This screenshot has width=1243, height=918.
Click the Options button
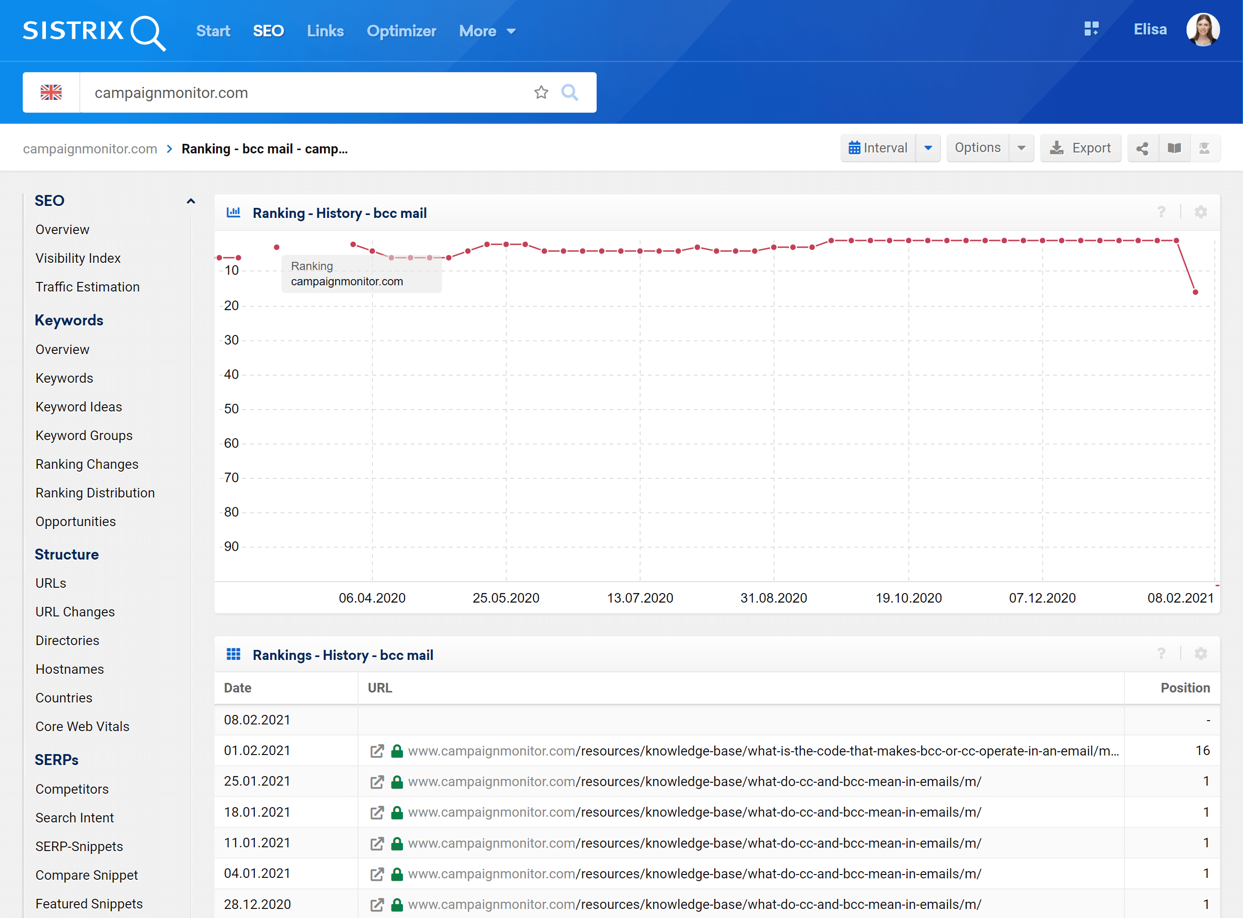point(977,148)
